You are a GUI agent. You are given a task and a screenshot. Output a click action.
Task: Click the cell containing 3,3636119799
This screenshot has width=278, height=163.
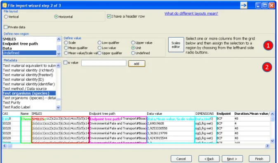(x=171, y=133)
